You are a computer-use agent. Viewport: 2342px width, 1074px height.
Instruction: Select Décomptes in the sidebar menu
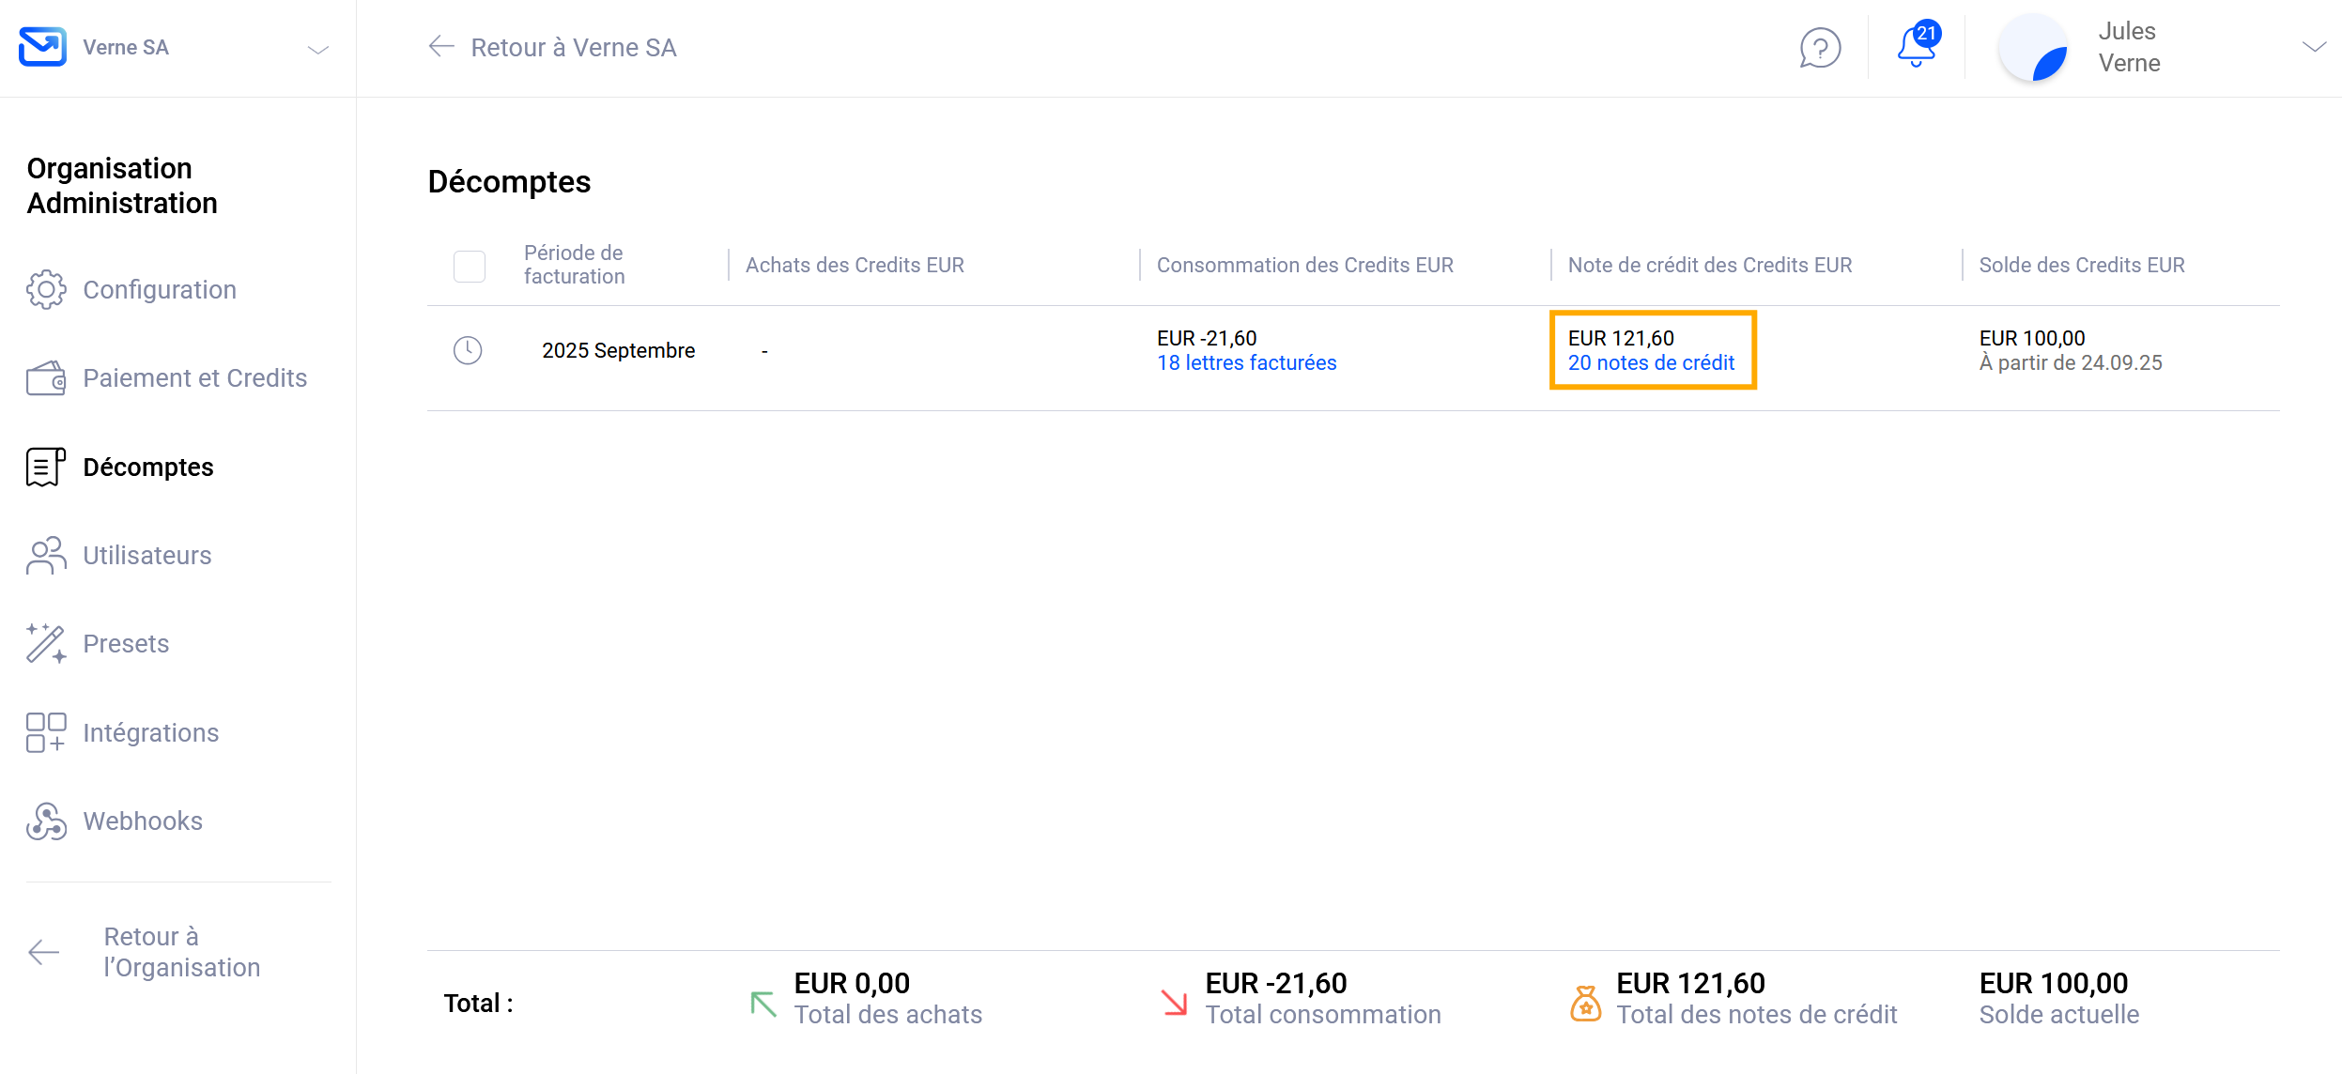148,467
